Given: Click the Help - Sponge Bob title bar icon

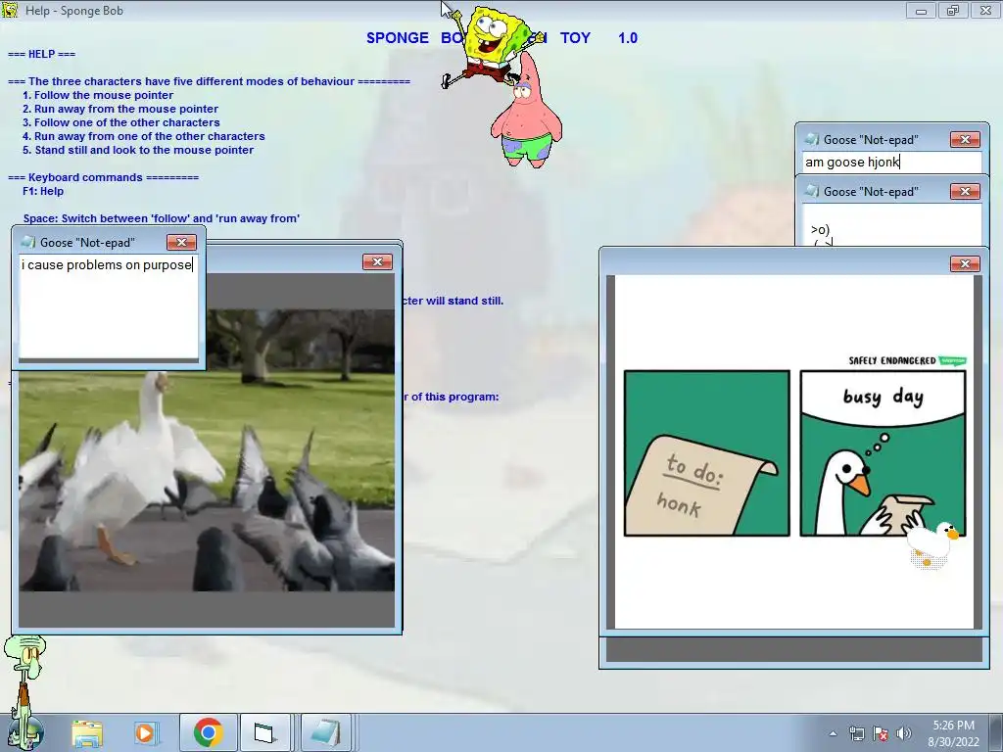Looking at the screenshot, I should click(x=10, y=10).
